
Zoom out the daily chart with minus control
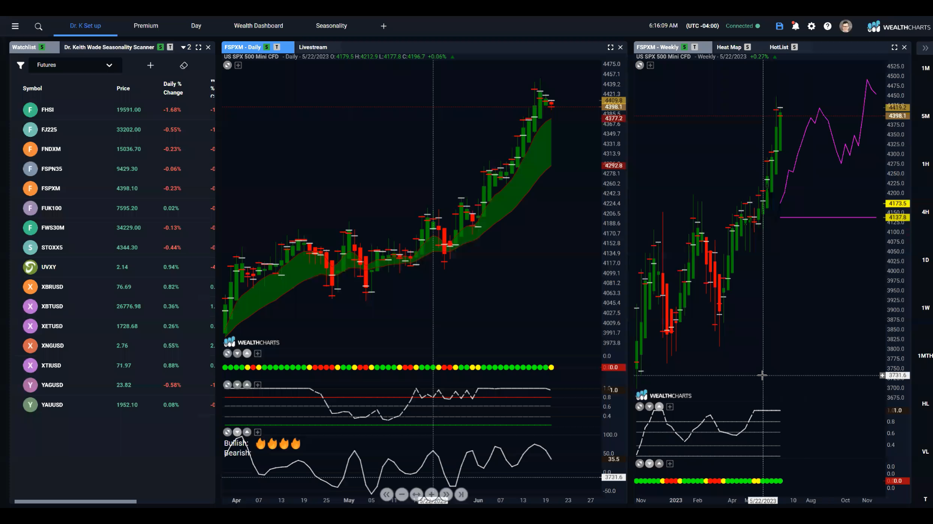tap(401, 494)
